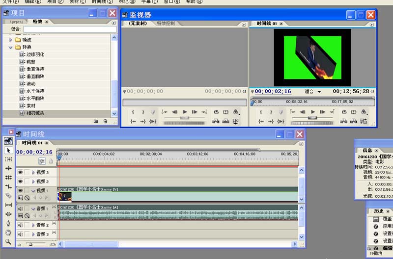Viewport: 393px width, 259px height.
Task: Select the Rate Stretch tool
Action: (x=8, y=186)
